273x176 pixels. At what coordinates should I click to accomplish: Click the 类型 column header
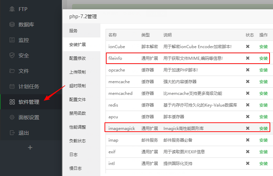[x=145, y=35]
